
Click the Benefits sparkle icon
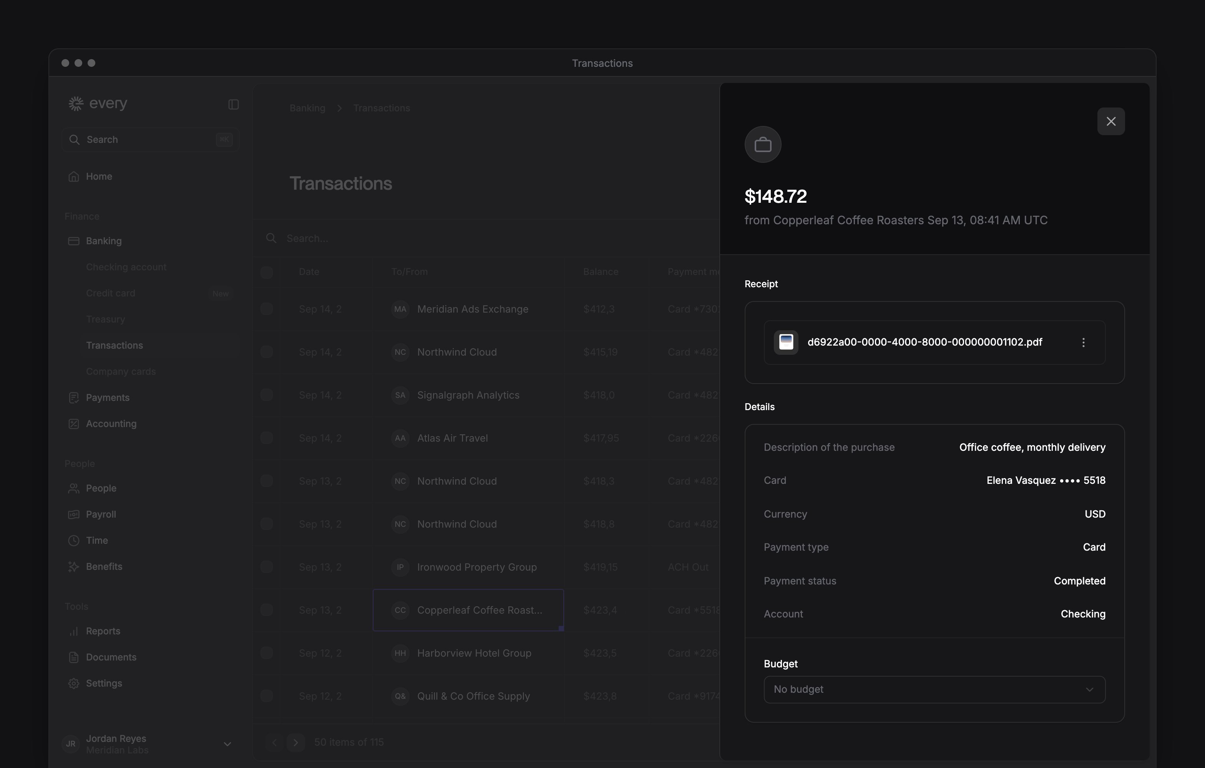[x=73, y=566]
